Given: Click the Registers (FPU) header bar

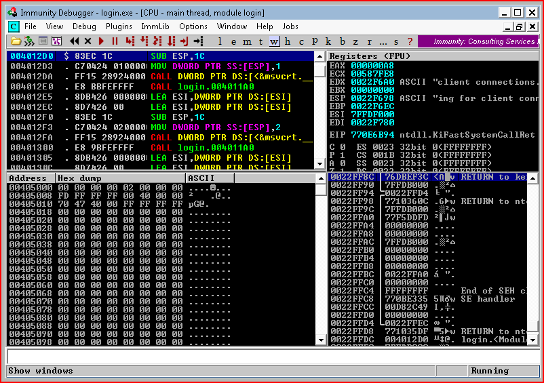Looking at the screenshot, I should 433,56.
